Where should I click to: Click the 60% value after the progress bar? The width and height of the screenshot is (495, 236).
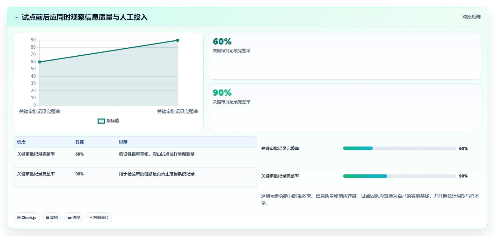[463, 149]
